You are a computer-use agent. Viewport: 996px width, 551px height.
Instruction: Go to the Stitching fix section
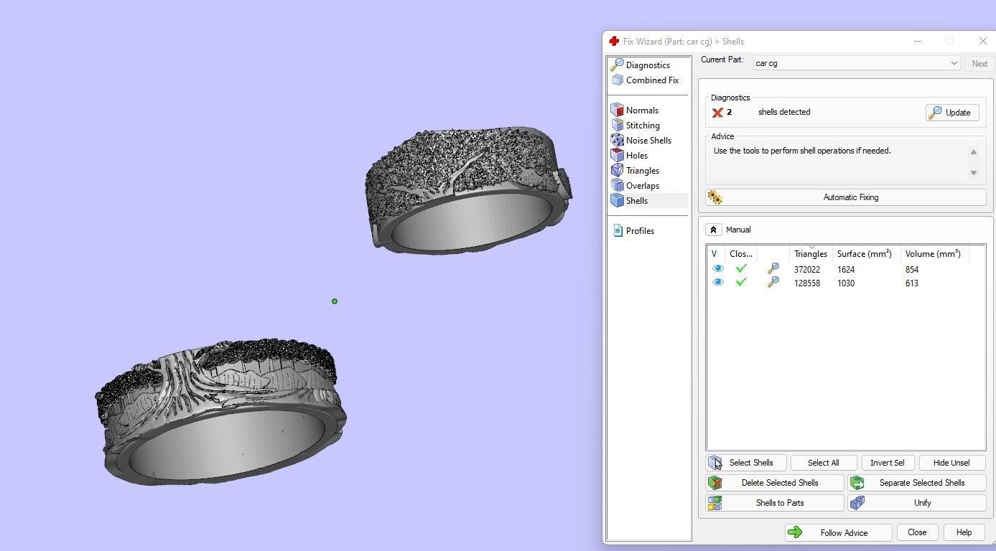tap(636, 126)
